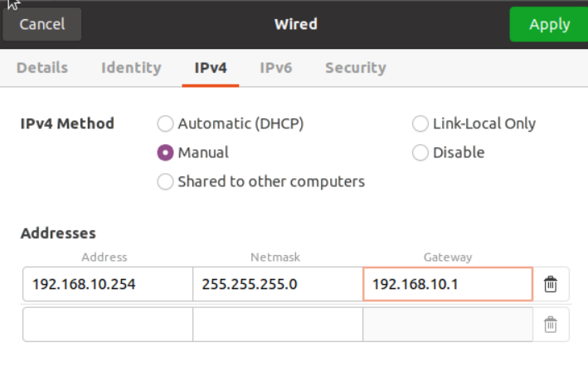Select the IPv4 tab

click(x=211, y=68)
